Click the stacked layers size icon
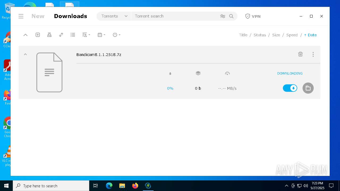Viewport: 340px width, 191px height. (198, 73)
